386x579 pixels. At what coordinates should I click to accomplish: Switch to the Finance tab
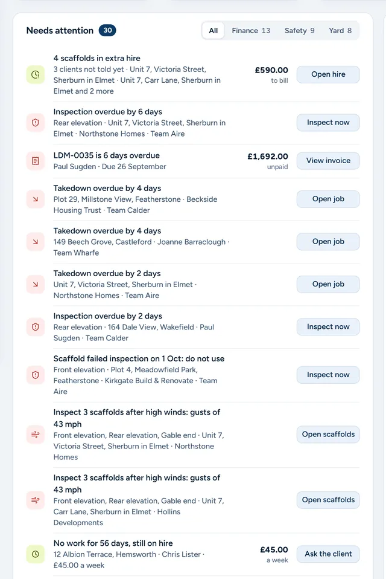coord(251,31)
